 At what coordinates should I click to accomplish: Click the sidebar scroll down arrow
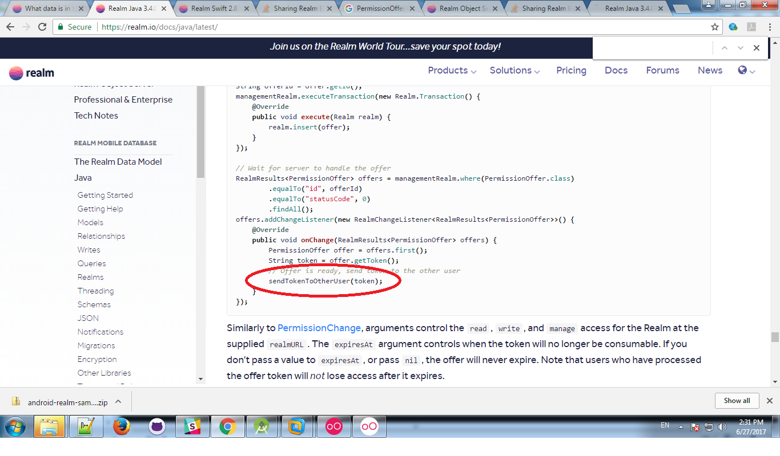coord(200,378)
